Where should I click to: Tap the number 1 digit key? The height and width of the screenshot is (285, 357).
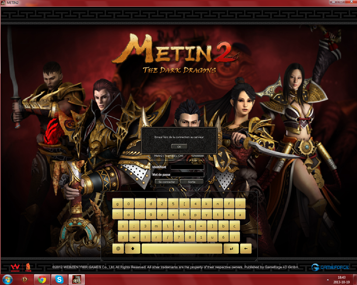point(201,237)
